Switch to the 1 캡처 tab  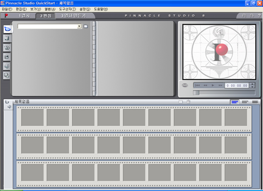pos(24,16)
